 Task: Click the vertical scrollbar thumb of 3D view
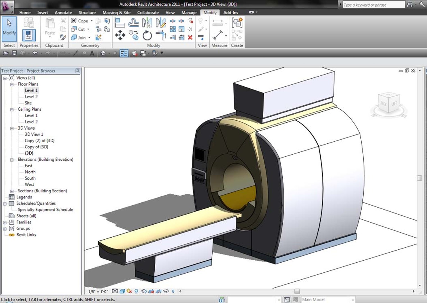(420, 178)
